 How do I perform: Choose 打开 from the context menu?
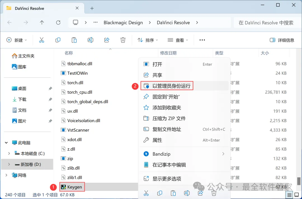tap(184, 64)
